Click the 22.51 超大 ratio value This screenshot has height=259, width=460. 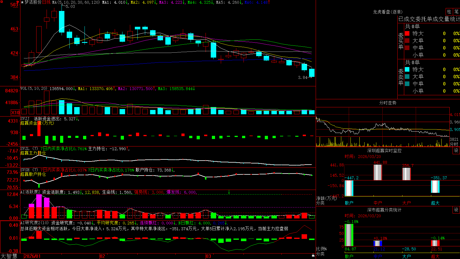436,249
